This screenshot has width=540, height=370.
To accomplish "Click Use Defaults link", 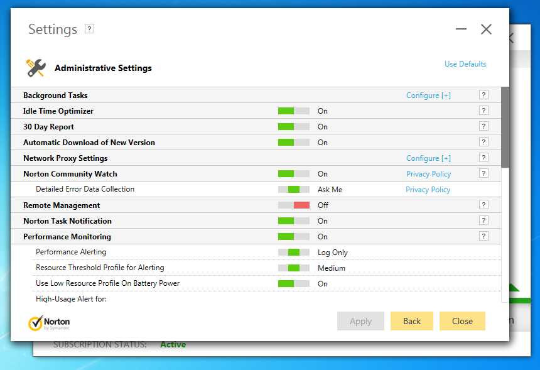I will click(x=465, y=63).
